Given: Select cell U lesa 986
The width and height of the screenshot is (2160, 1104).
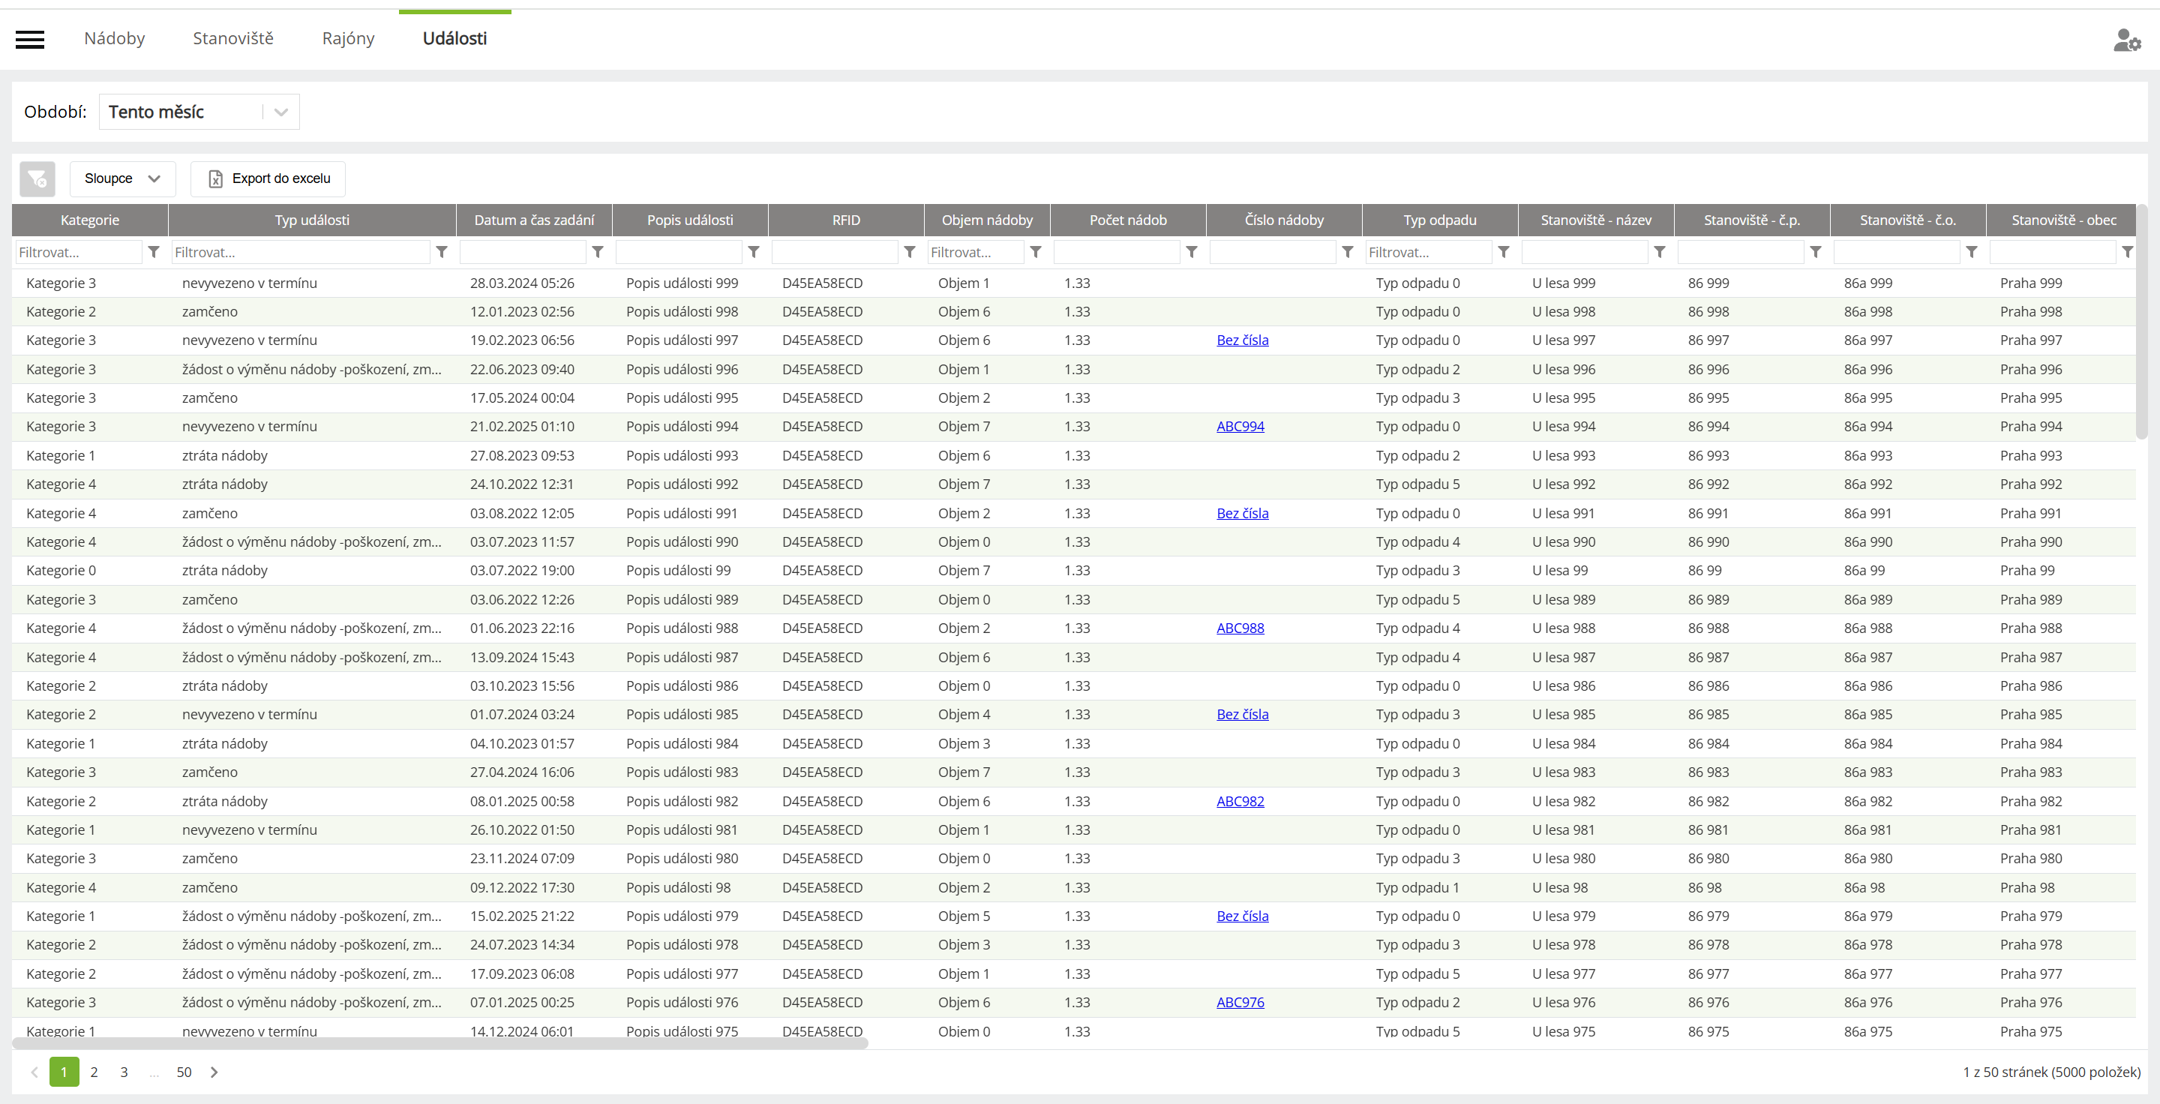Looking at the screenshot, I should pos(1563,685).
